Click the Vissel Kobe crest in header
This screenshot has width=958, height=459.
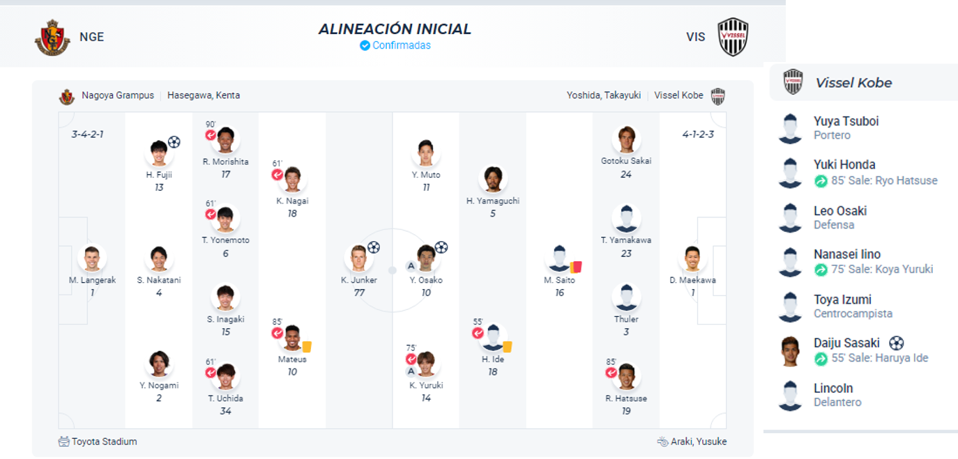pos(733,38)
